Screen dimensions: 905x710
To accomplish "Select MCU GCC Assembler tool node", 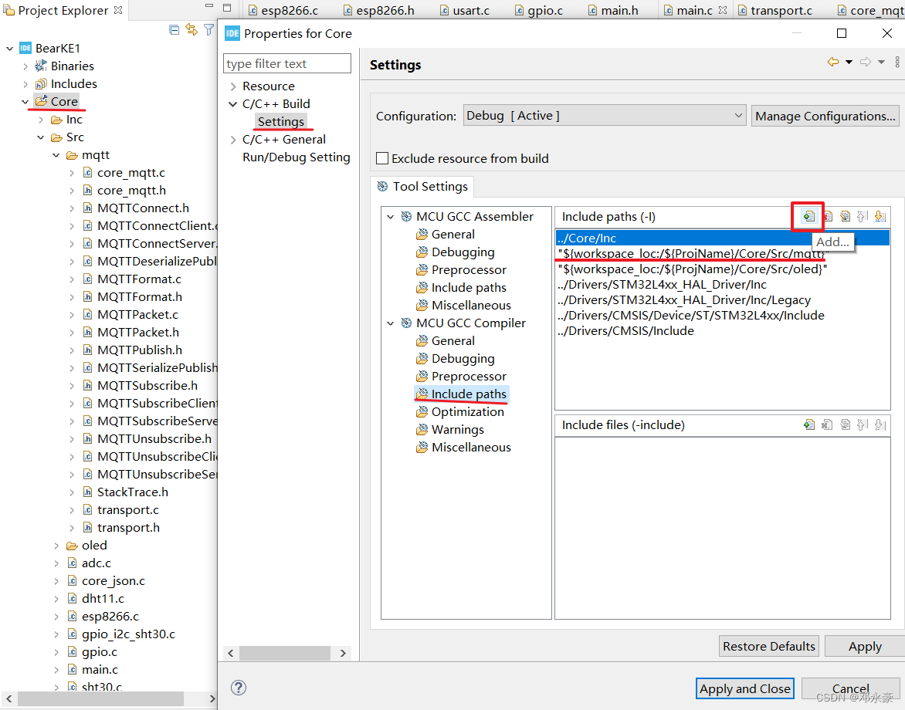I will coord(474,216).
